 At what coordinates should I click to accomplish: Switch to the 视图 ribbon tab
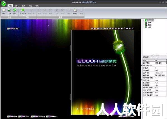tap(30, 6)
